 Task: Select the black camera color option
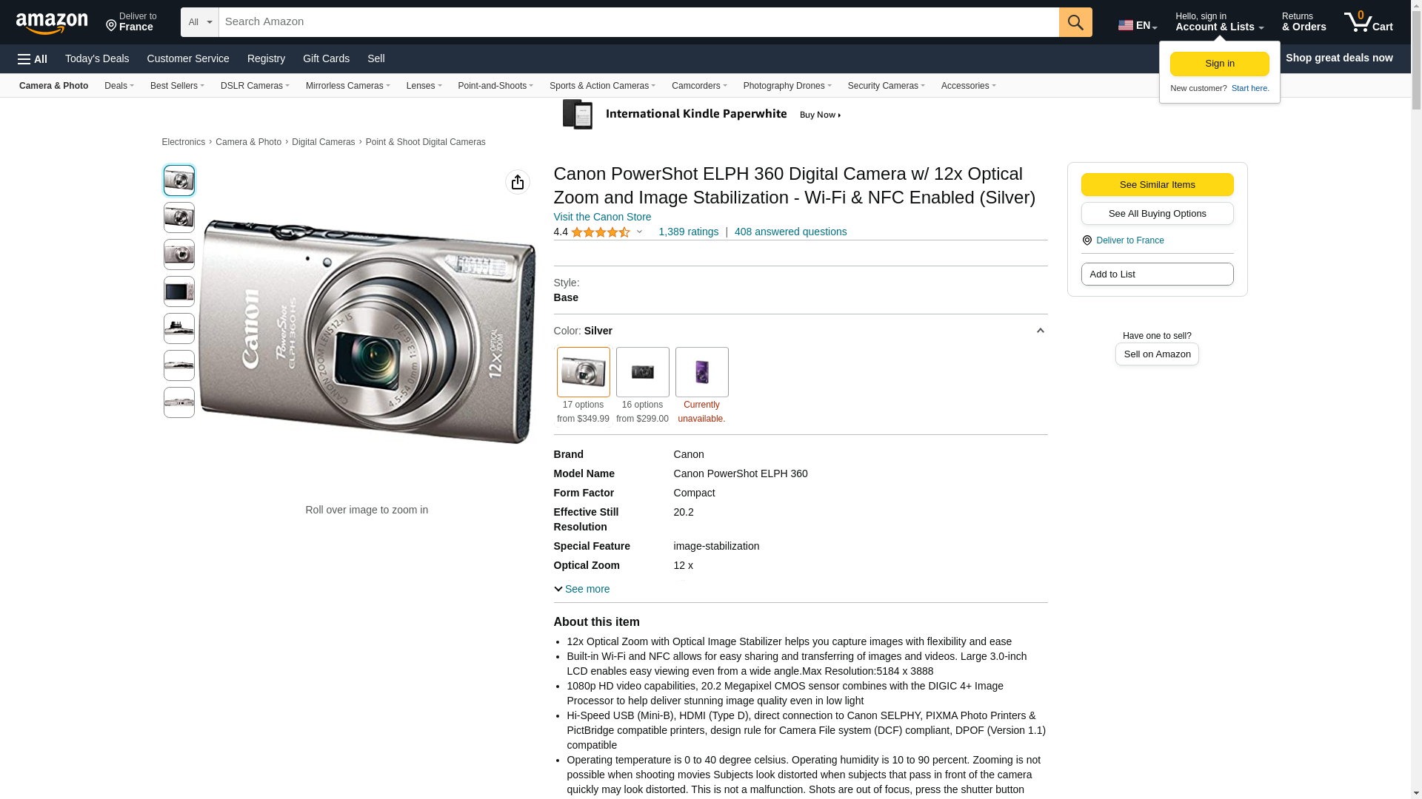pyautogui.click(x=642, y=372)
